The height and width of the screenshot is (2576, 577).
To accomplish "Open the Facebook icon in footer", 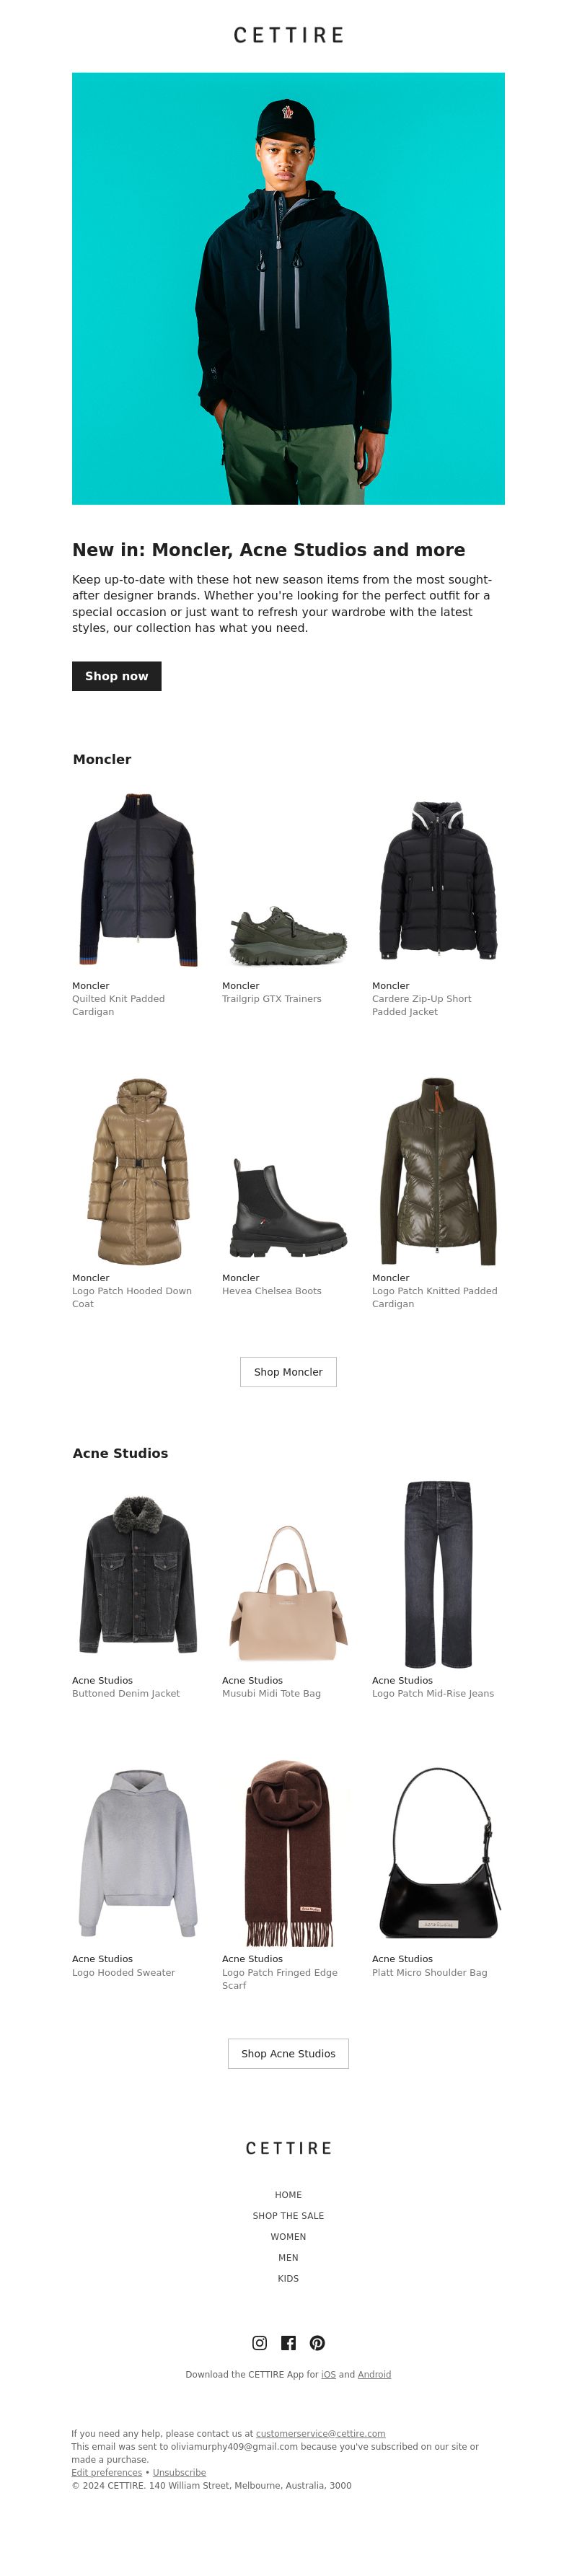I will point(288,2343).
